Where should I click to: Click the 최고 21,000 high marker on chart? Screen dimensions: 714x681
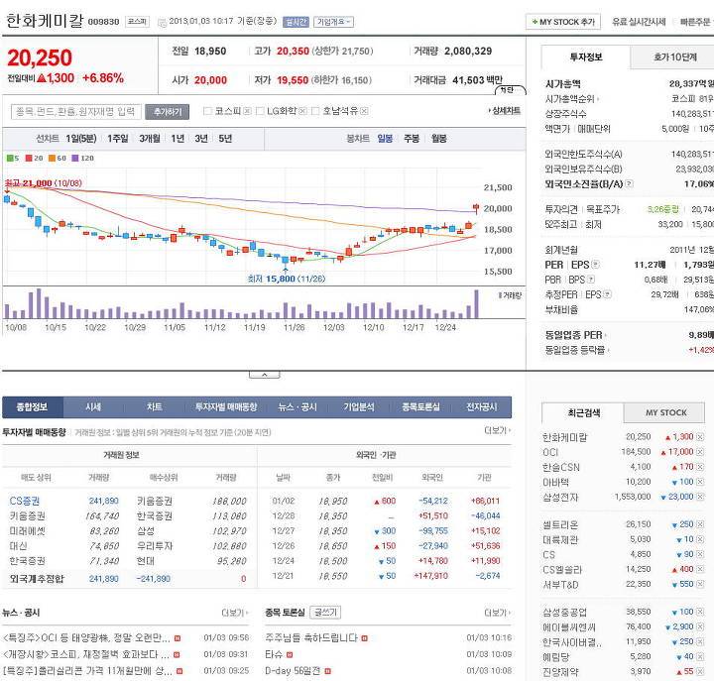44,183
